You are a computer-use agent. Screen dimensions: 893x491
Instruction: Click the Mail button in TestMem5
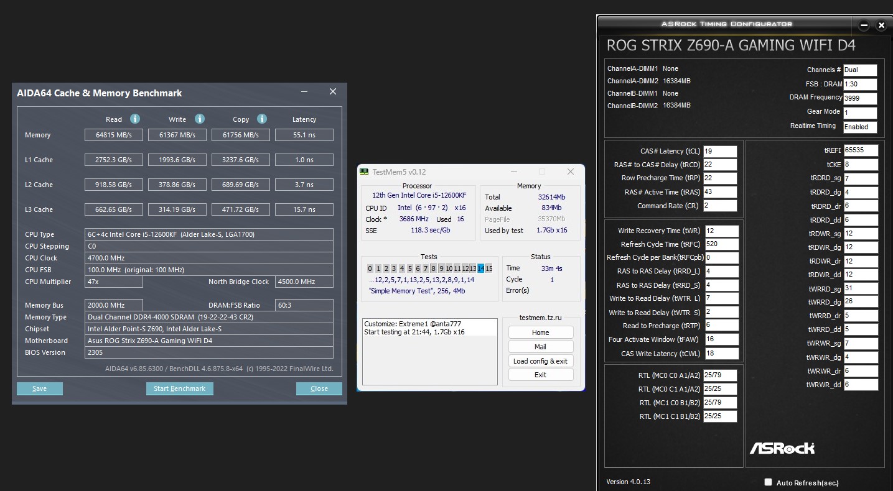pos(541,347)
